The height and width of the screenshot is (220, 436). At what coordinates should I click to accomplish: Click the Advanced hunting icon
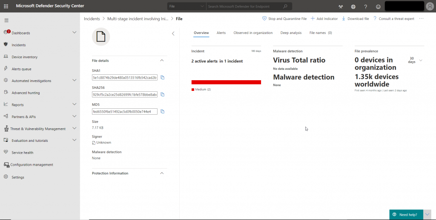tap(6, 93)
